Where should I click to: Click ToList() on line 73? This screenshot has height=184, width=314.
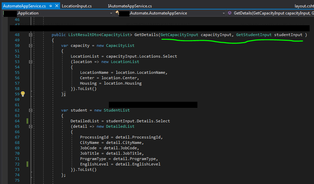click(x=87, y=170)
